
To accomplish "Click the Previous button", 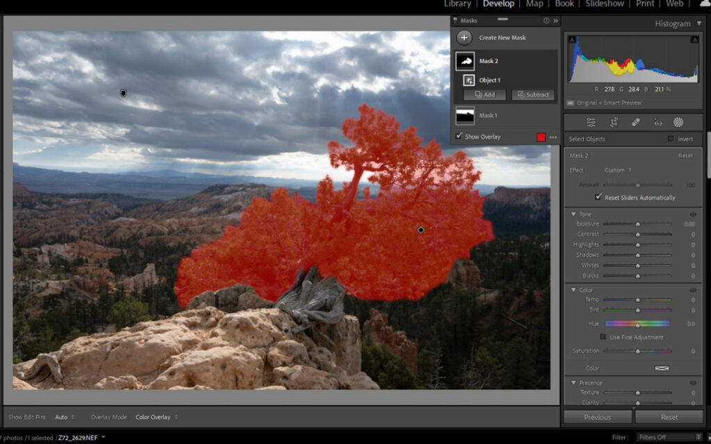I will coord(597,417).
